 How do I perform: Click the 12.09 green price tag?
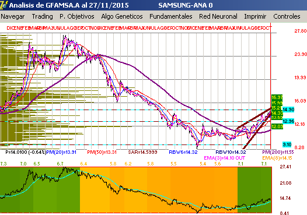(x=277, y=126)
